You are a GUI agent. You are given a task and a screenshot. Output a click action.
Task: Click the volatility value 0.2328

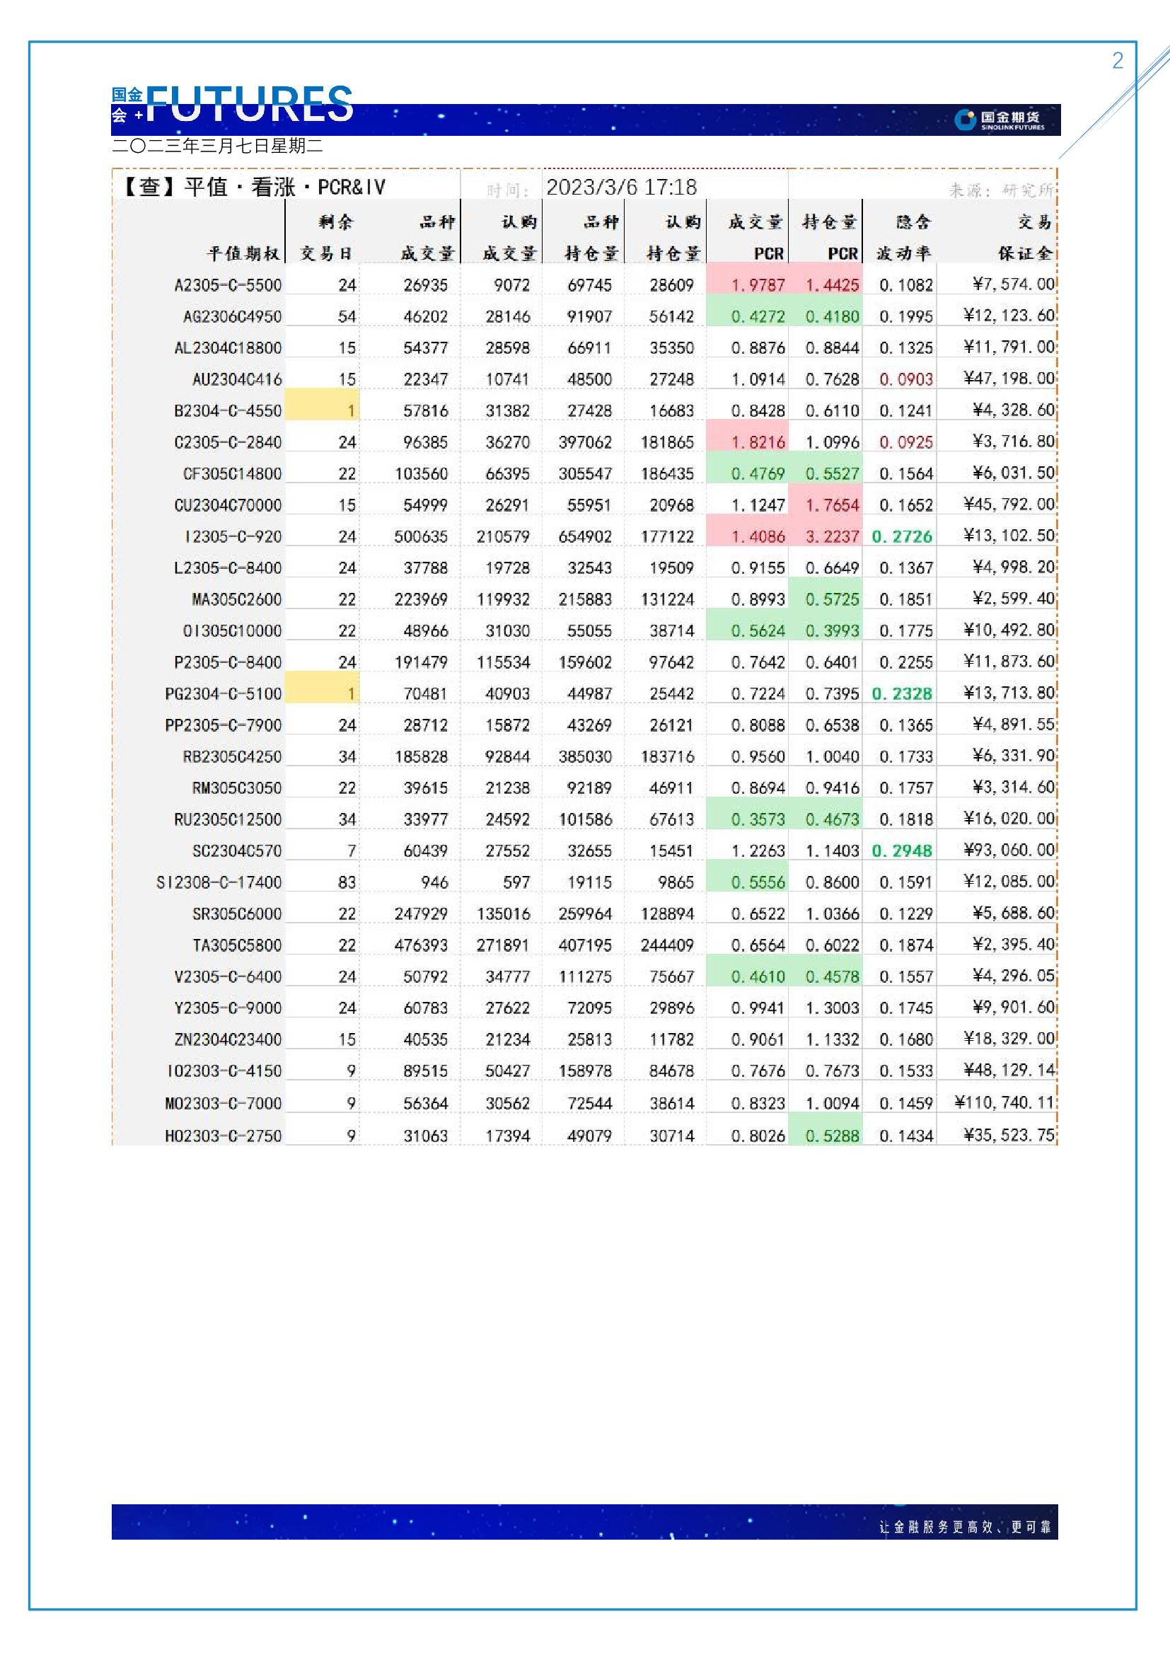pyautogui.click(x=902, y=693)
